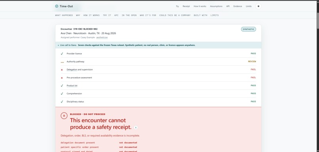Jump to COULD THIS BE A COMPANY section
The height and width of the screenshot is (152, 319).
(x=175, y=15)
